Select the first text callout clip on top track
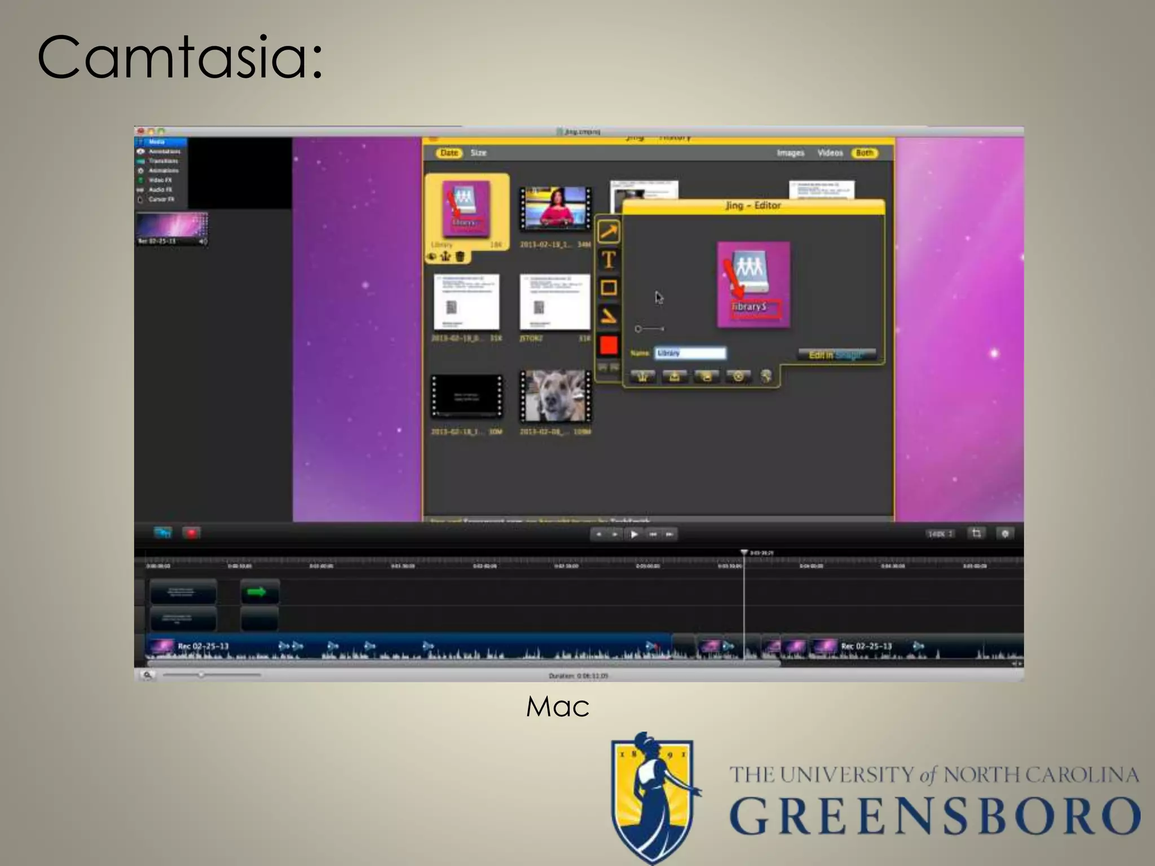Image resolution: width=1155 pixels, height=866 pixels. click(183, 592)
